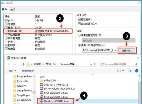The height and width of the screenshot is (104, 142).
Task: Open the 组织 dropdown menu
Action: [12, 71]
